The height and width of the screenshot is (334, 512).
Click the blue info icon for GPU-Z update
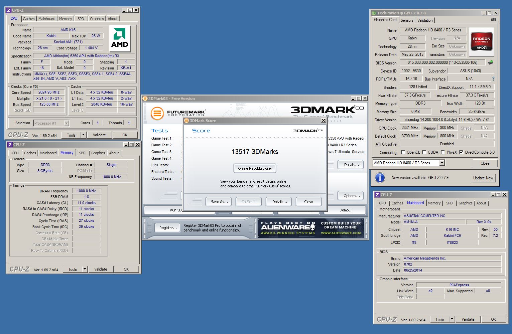(380, 178)
